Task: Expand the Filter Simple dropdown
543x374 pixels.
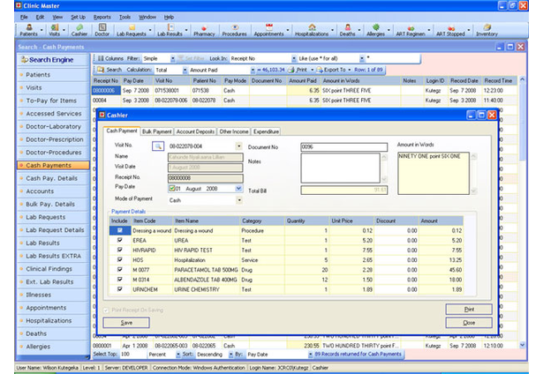Action: 172,58
